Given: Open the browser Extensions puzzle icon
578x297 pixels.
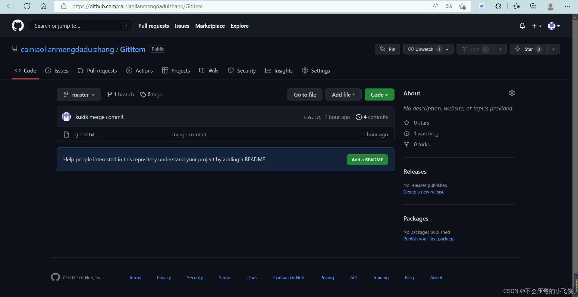Looking at the screenshot, I should click(498, 6).
